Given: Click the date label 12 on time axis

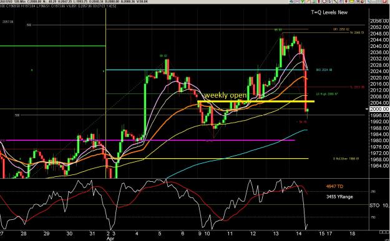Looking at the screenshot, I should pos(253,234).
